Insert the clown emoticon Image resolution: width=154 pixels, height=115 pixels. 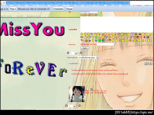106,37
